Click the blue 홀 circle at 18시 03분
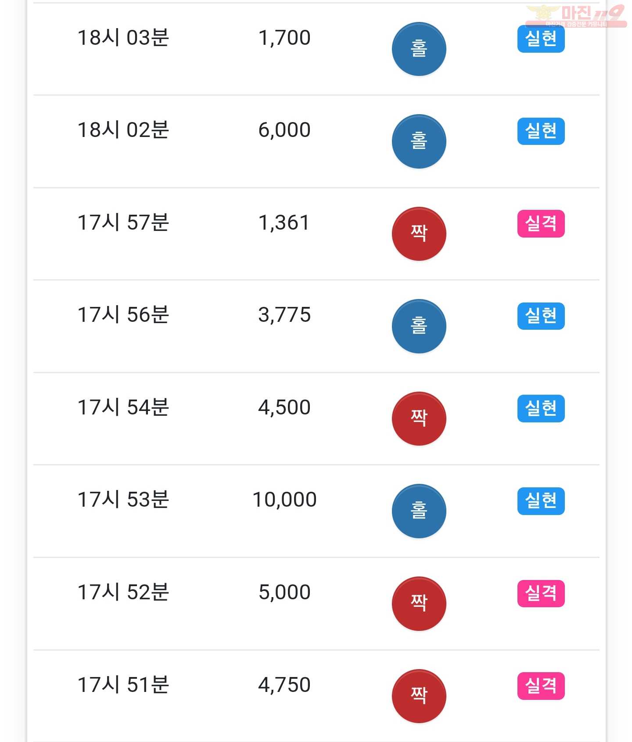Viewport: 632px width, 742px height. coord(419,49)
